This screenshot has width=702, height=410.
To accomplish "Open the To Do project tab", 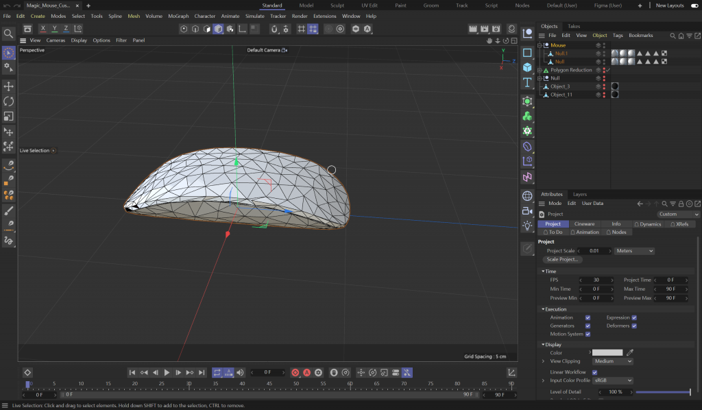I will click(x=553, y=232).
